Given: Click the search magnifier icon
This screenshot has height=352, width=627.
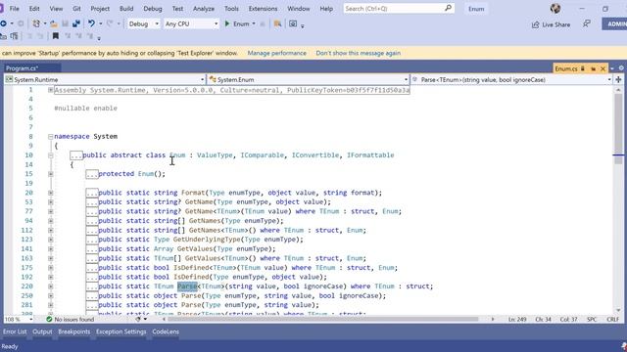Looking at the screenshot, I should [448, 8].
